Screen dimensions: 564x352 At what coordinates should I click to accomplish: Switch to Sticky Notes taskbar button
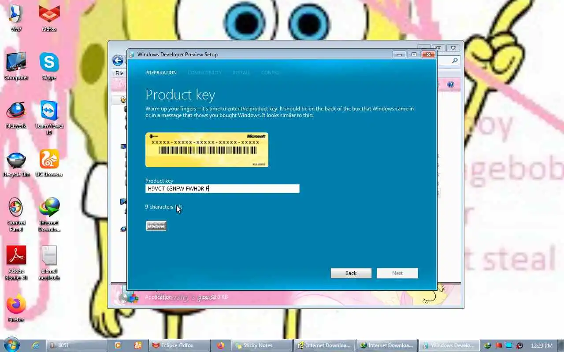[x=262, y=345]
